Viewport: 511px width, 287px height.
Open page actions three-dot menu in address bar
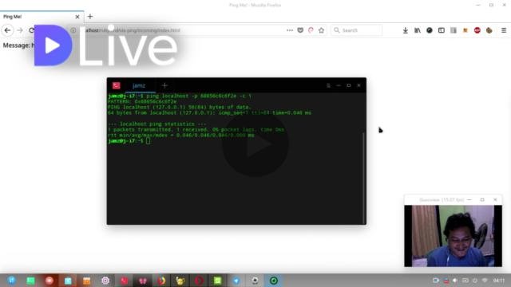pos(290,30)
